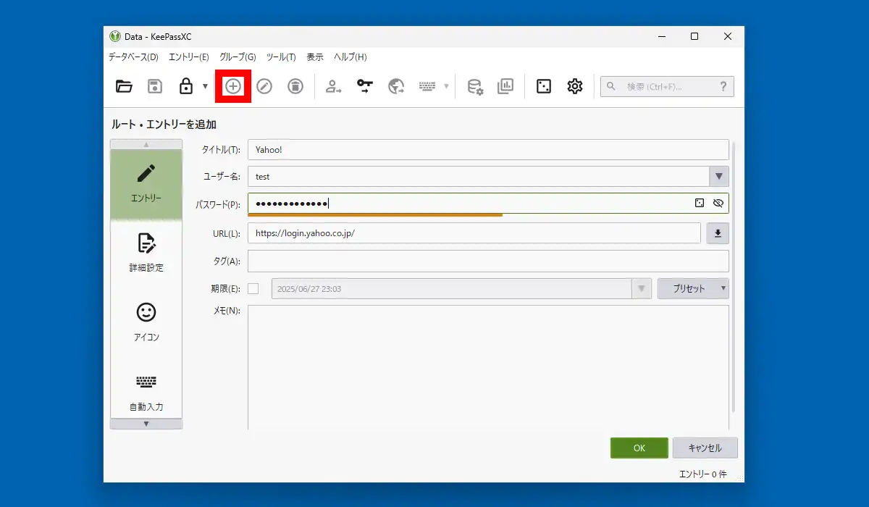Open database folder icon in toolbar

125,86
